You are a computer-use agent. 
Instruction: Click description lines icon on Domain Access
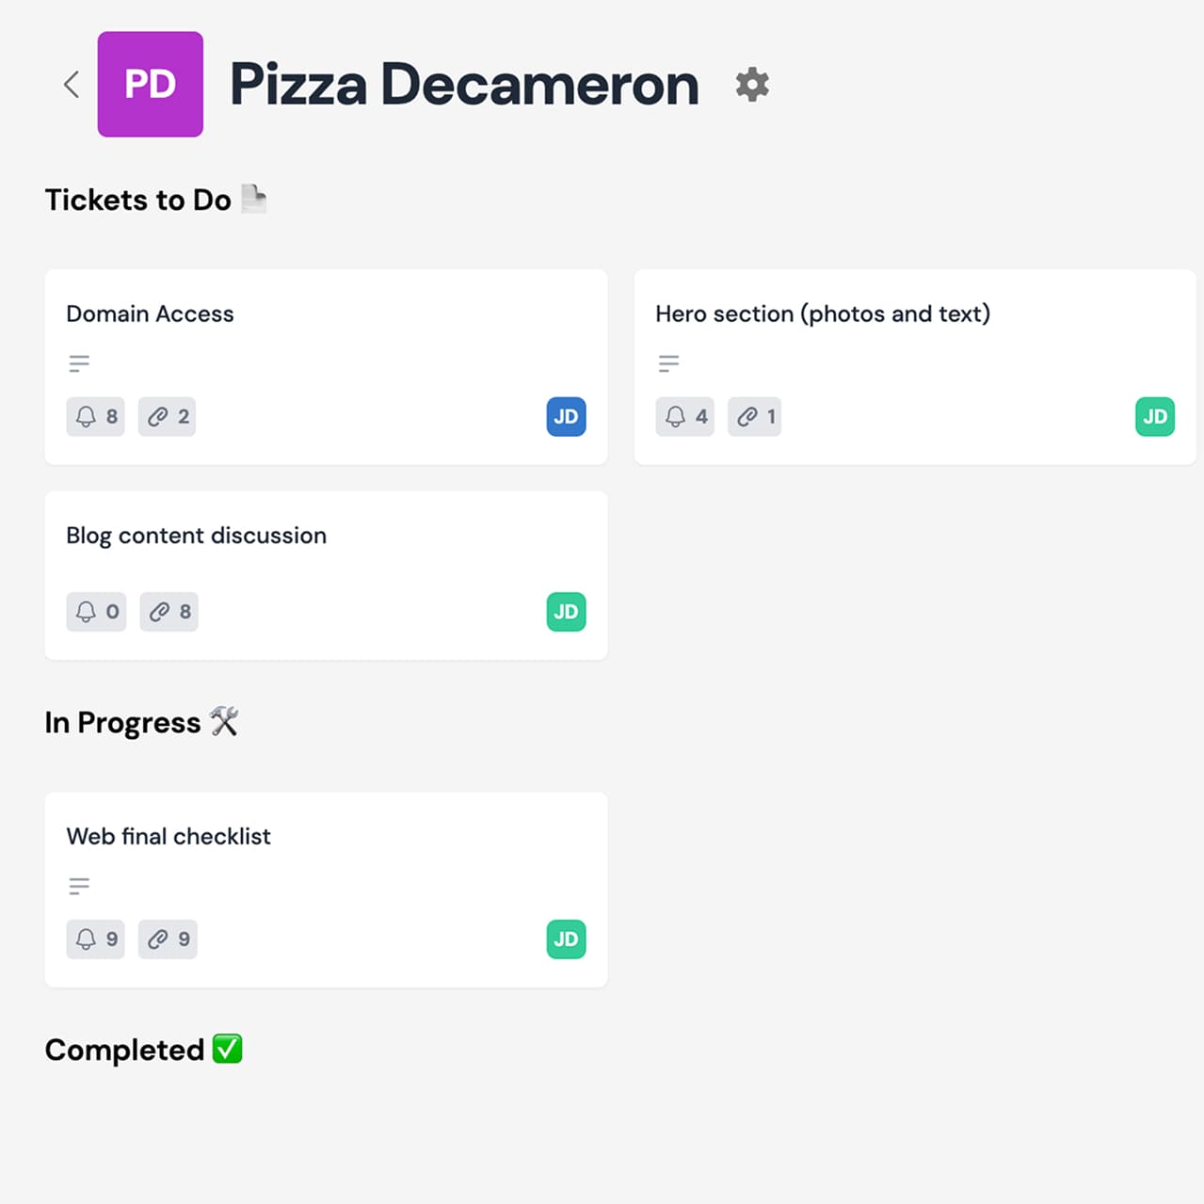coord(79,363)
